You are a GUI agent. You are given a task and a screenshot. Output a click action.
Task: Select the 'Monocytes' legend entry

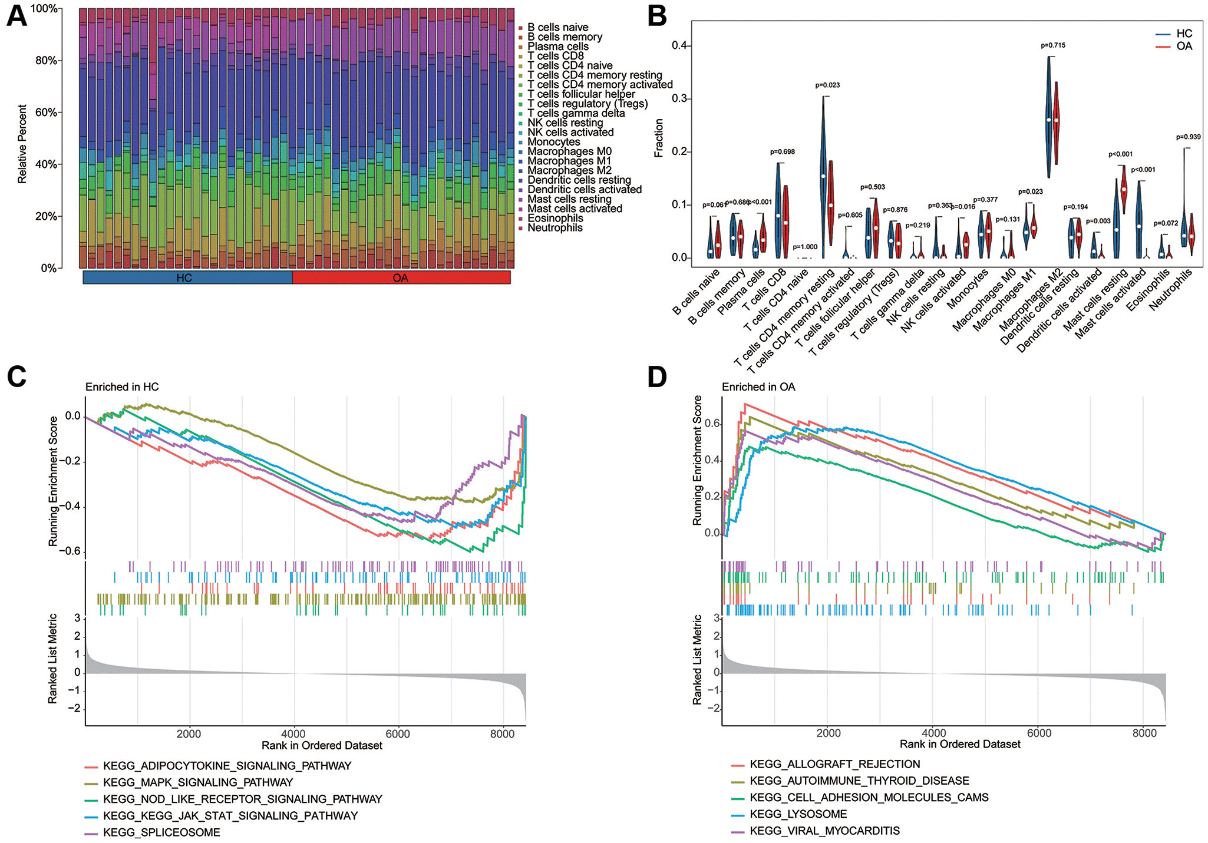549,142
